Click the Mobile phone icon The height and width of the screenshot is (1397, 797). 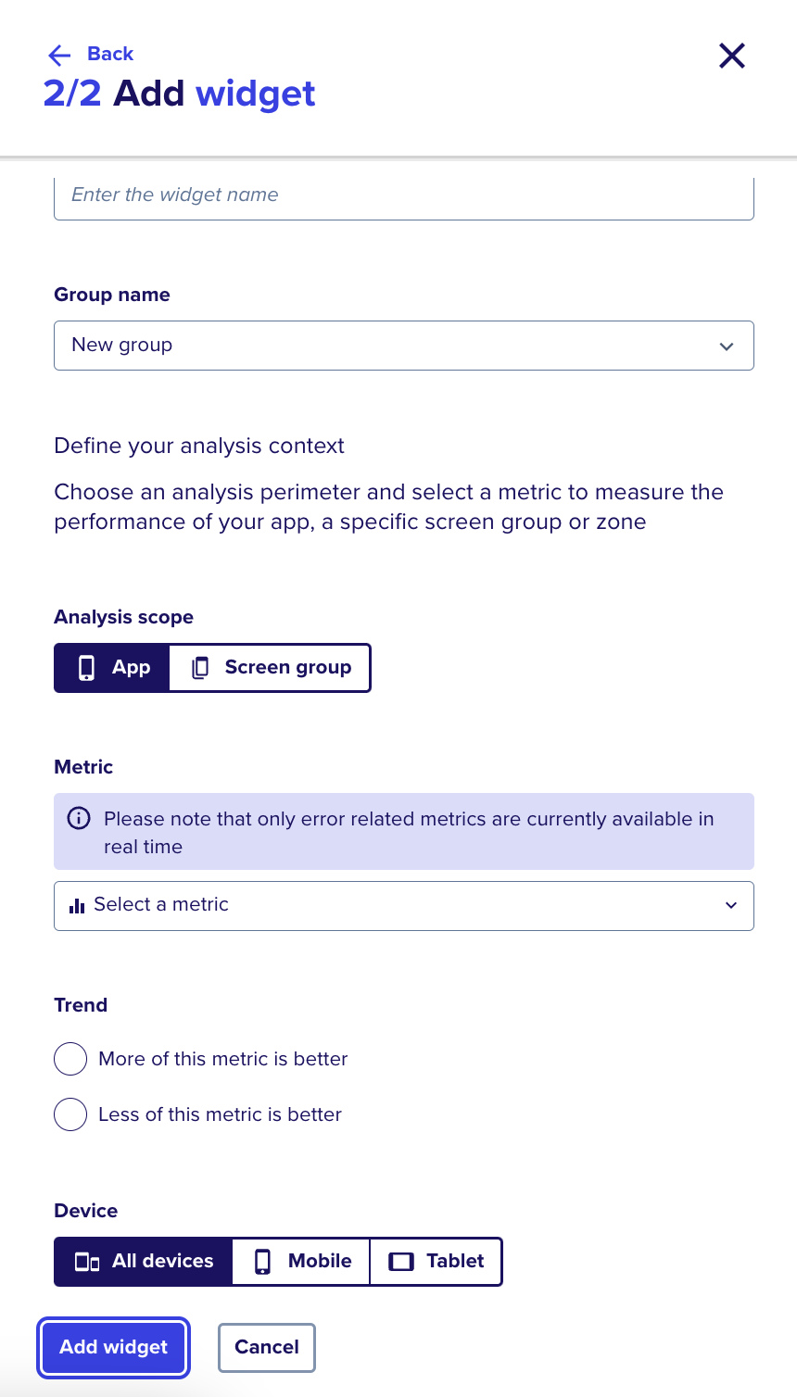[x=263, y=1262]
